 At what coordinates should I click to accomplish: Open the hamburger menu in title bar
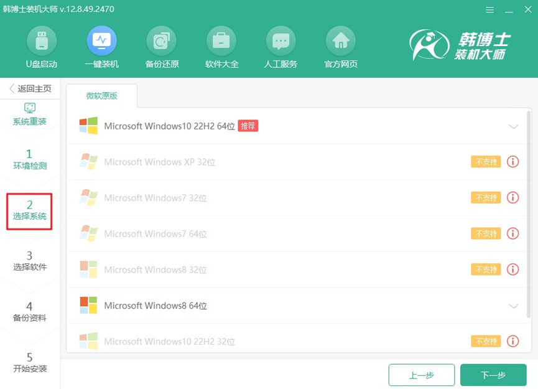coord(491,10)
